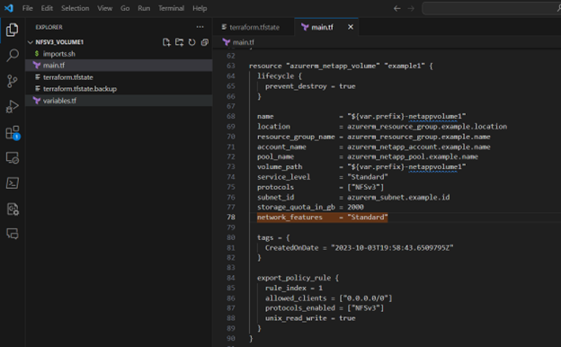Go forward in navigation history
Viewport: 561px width, 347px height.
[x=411, y=8]
